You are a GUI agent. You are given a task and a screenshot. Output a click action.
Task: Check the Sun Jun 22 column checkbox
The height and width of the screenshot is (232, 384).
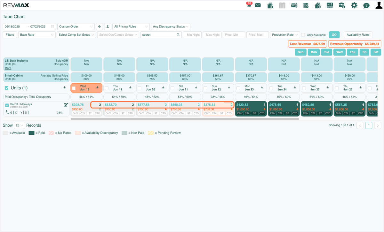[205, 88]
